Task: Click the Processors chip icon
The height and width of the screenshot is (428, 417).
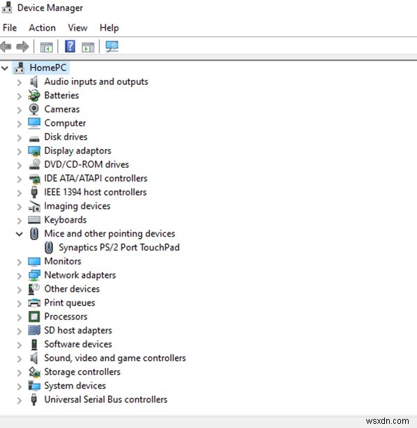Action: 34,317
